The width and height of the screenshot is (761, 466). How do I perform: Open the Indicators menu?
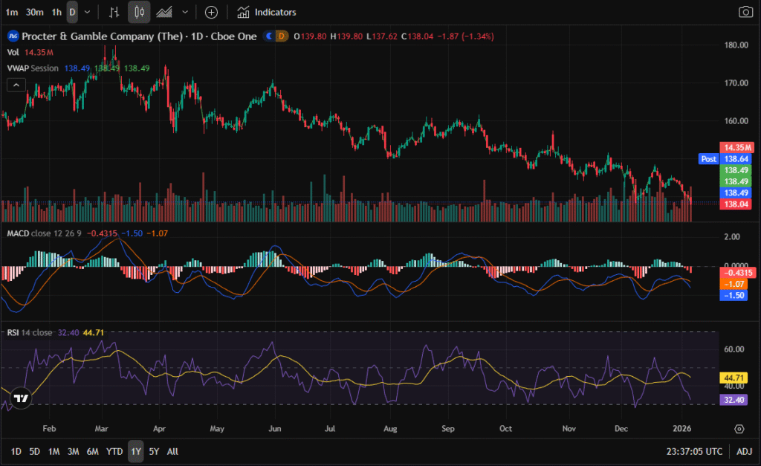coord(267,12)
